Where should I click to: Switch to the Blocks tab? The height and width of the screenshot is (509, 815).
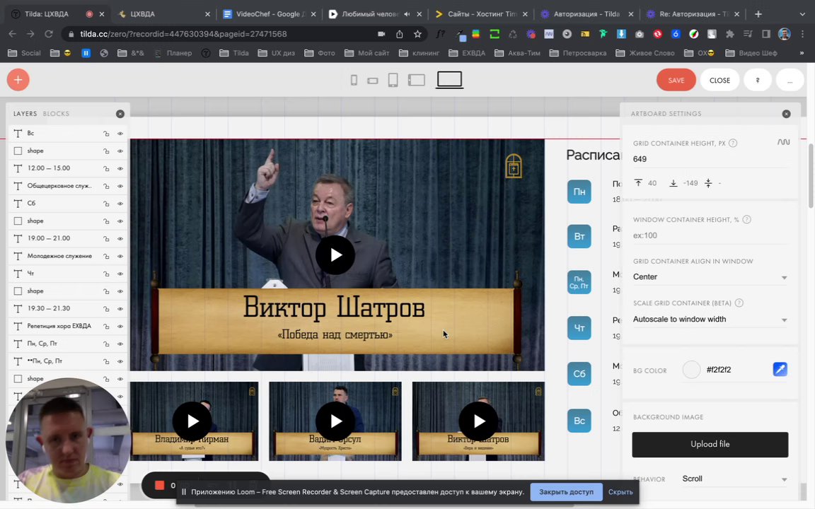[x=56, y=114]
